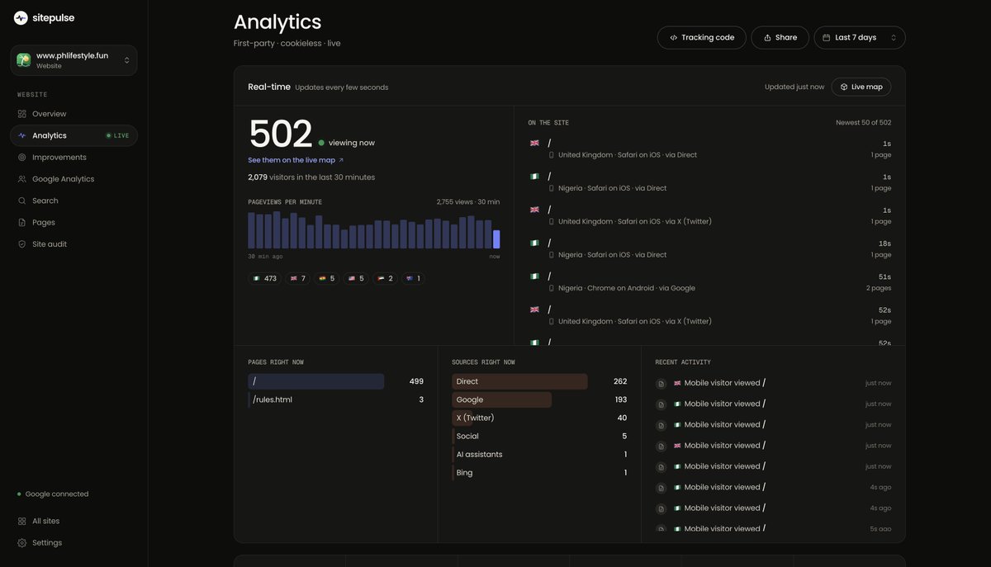The width and height of the screenshot is (991, 567).
Task: Click the Australia flag chip showing 1
Action: tap(413, 279)
